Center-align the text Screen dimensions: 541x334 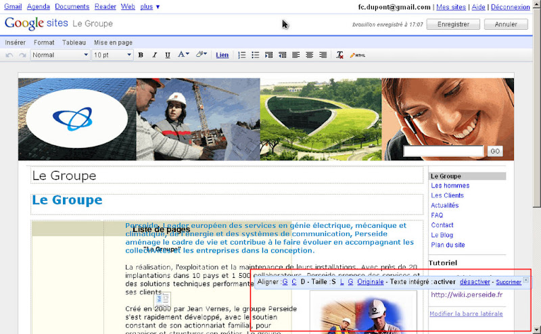click(x=310, y=55)
